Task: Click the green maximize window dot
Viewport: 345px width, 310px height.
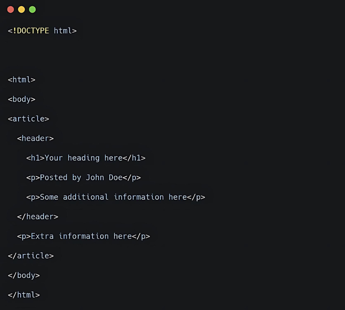Action: [32, 9]
